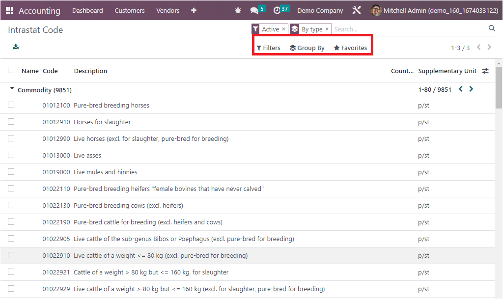
Task: Select checkbox for Live asses row
Action: coord(11,155)
